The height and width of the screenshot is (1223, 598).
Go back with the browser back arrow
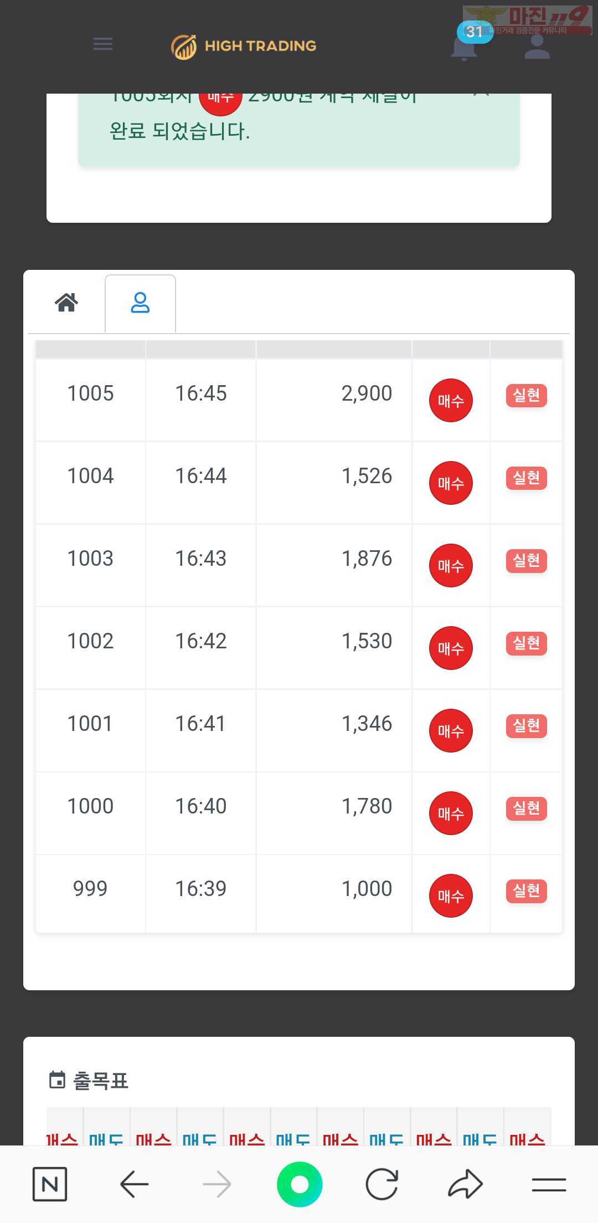click(134, 1184)
